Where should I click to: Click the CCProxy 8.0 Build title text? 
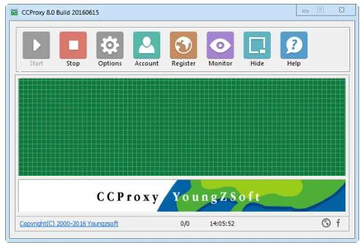(60, 12)
